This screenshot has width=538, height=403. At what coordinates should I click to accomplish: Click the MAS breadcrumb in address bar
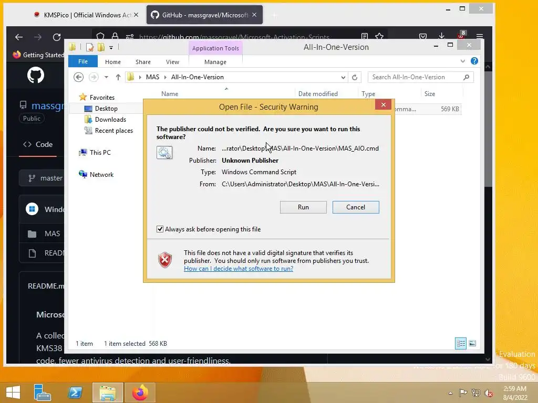point(152,77)
